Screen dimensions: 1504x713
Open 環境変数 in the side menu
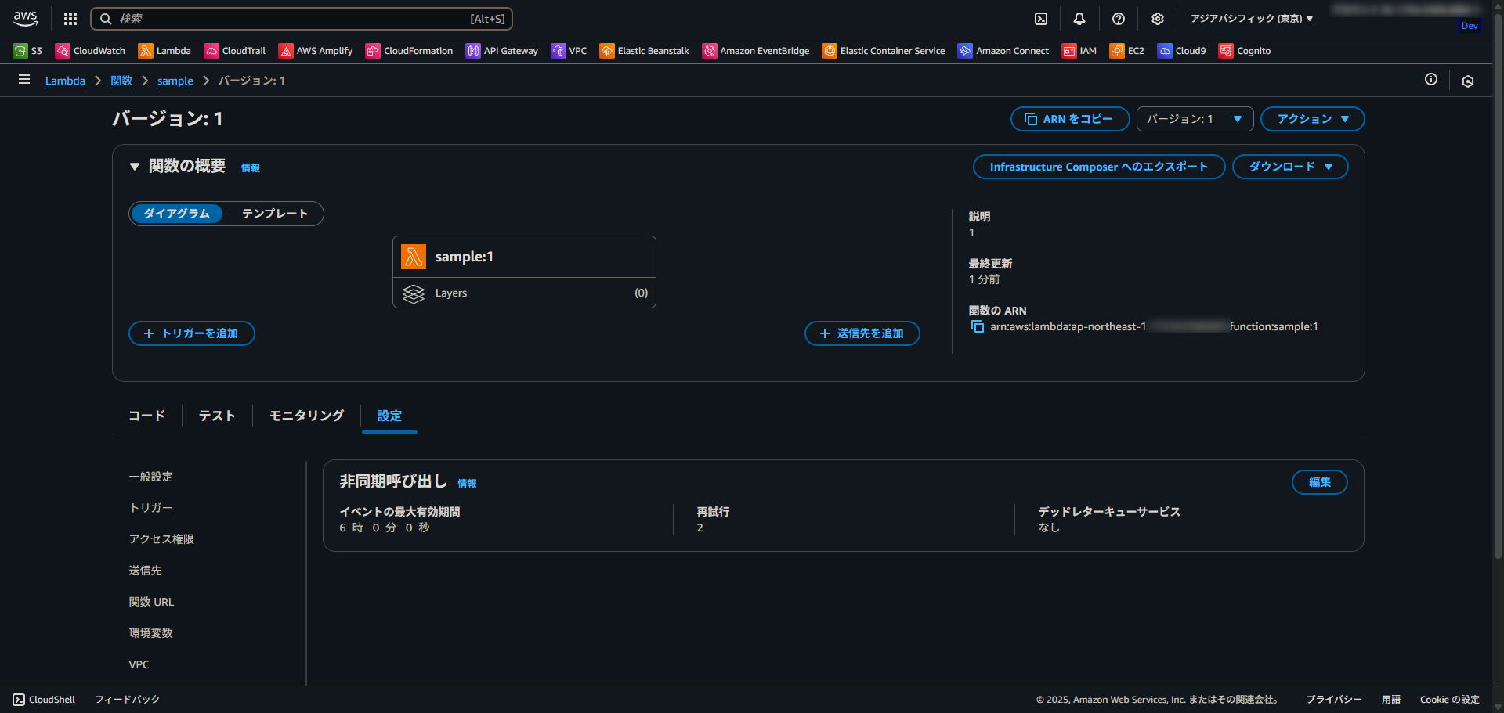(x=150, y=633)
